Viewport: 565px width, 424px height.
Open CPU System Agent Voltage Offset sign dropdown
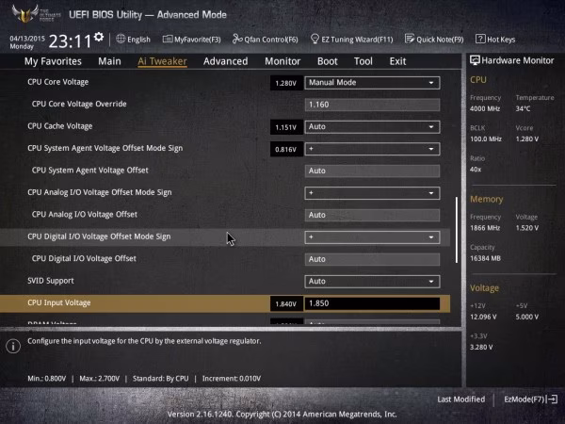click(372, 149)
